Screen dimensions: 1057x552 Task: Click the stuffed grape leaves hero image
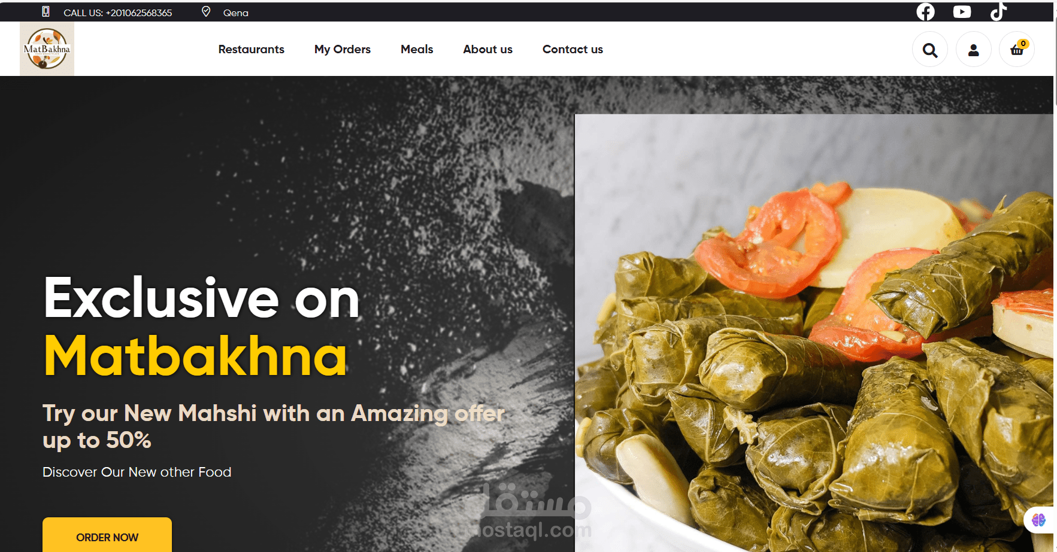pos(814,333)
